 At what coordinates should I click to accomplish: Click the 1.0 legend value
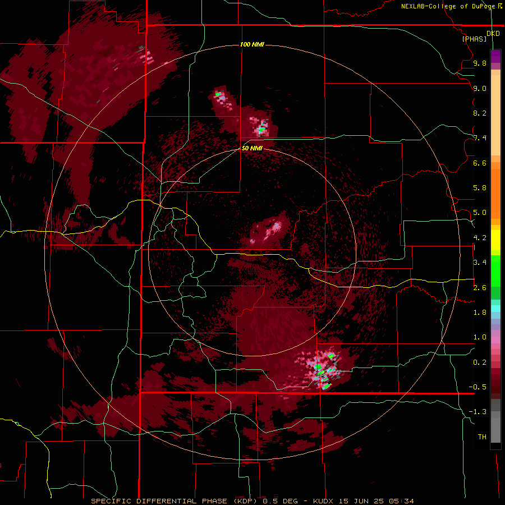(x=480, y=337)
